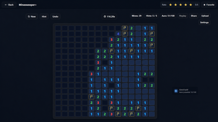Click the top-right corner cell showing 1
This screenshot has width=218, height=122.
(x=152, y=28)
